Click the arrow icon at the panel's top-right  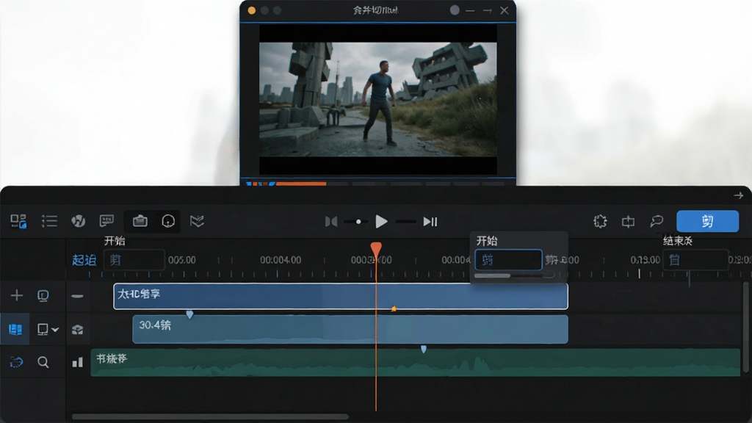738,195
